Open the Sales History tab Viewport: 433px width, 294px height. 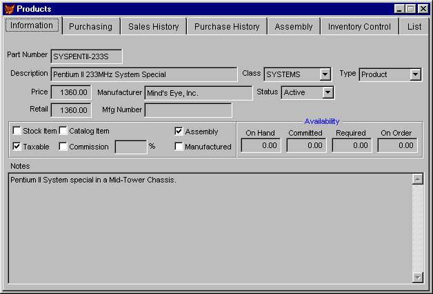pyautogui.click(x=153, y=27)
